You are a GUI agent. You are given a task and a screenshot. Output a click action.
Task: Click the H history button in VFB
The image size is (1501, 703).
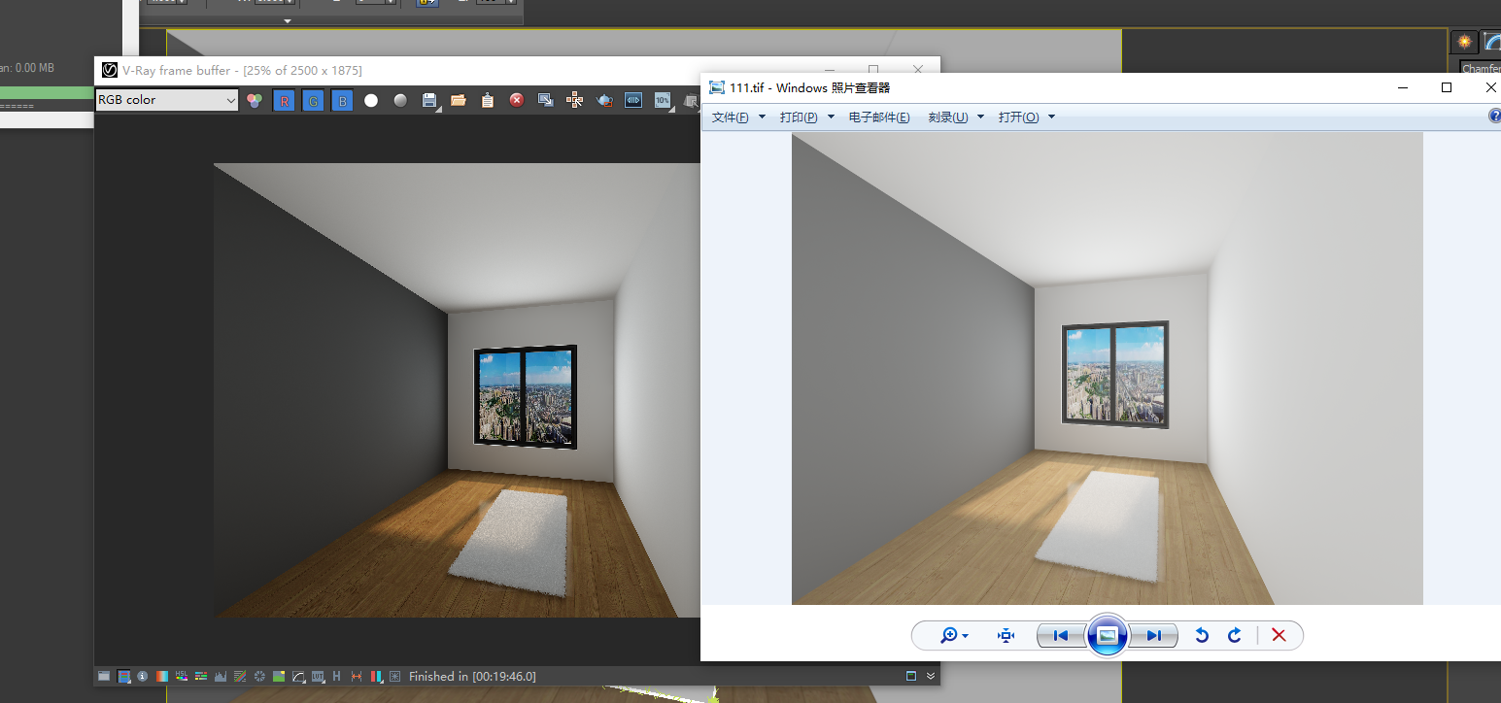coord(337,676)
